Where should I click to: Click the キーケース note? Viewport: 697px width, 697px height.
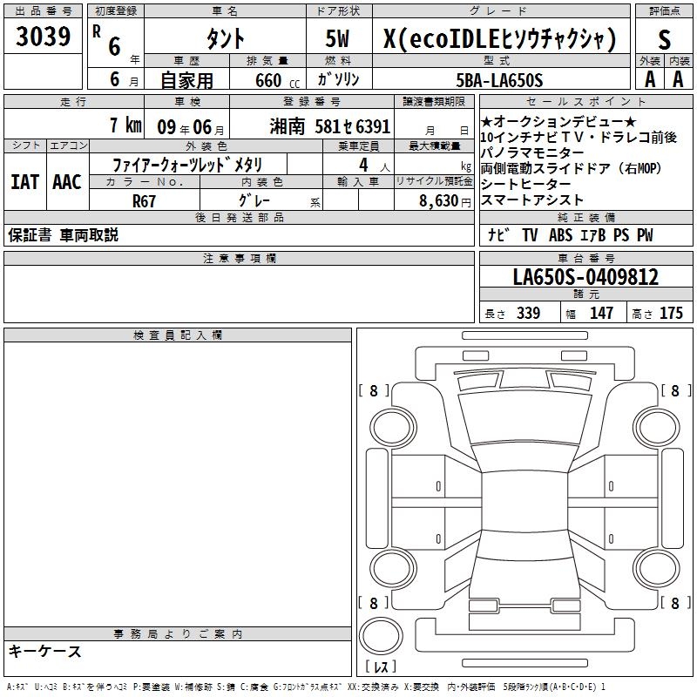point(45,651)
